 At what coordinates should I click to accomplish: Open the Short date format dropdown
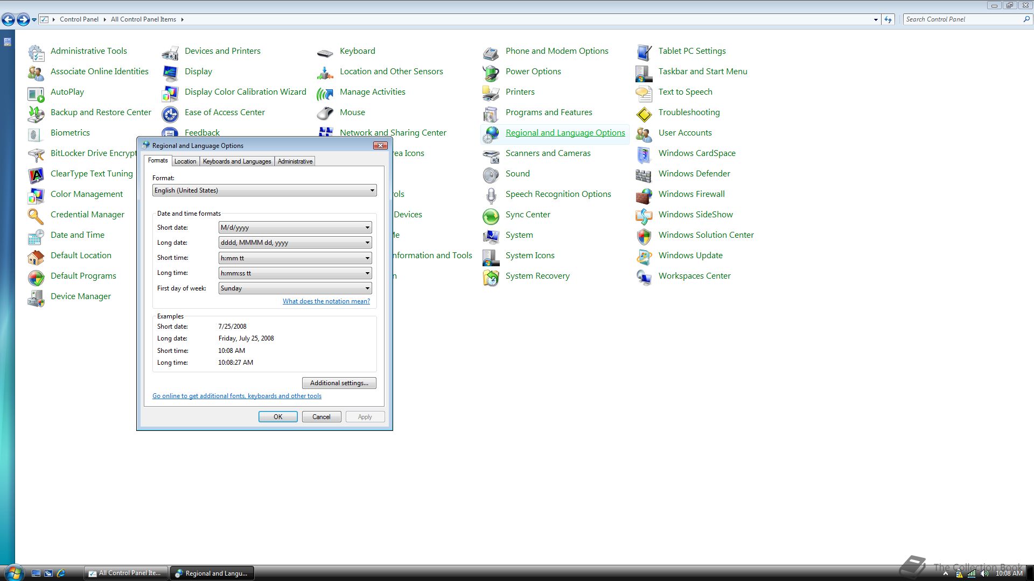click(295, 228)
